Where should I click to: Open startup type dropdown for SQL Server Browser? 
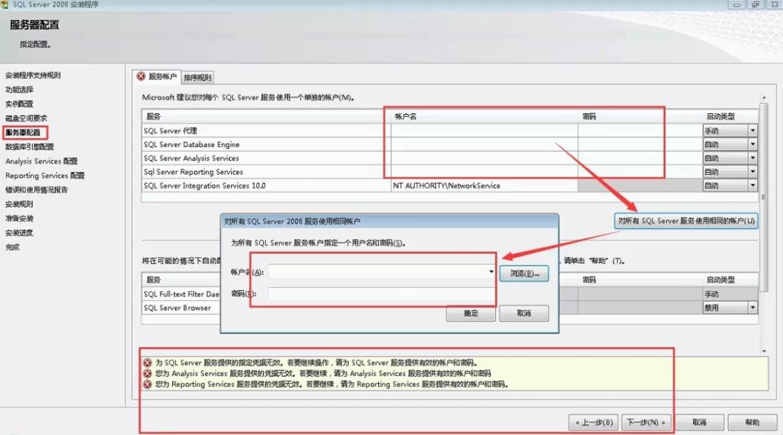click(x=752, y=308)
